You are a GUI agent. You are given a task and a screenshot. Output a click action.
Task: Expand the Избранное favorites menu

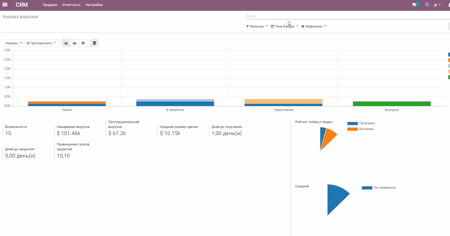tap(313, 26)
